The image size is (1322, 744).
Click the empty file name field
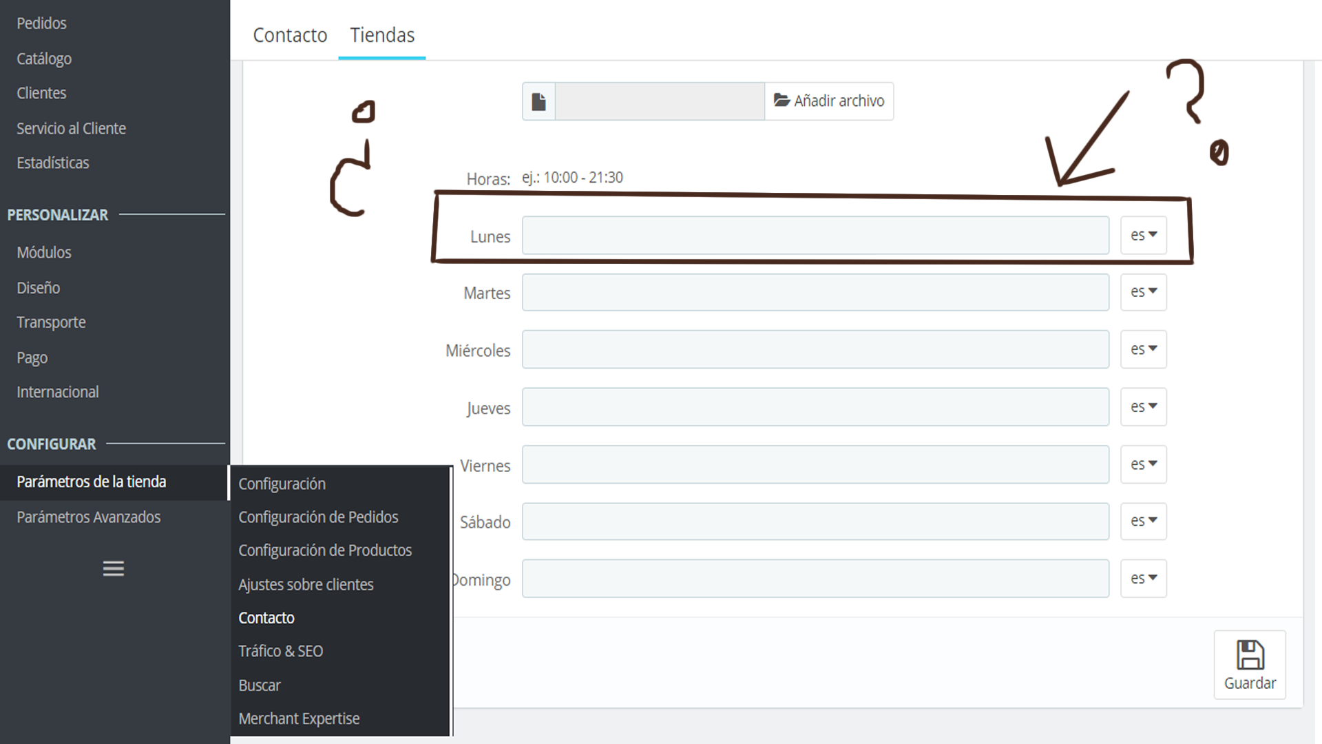(x=660, y=102)
